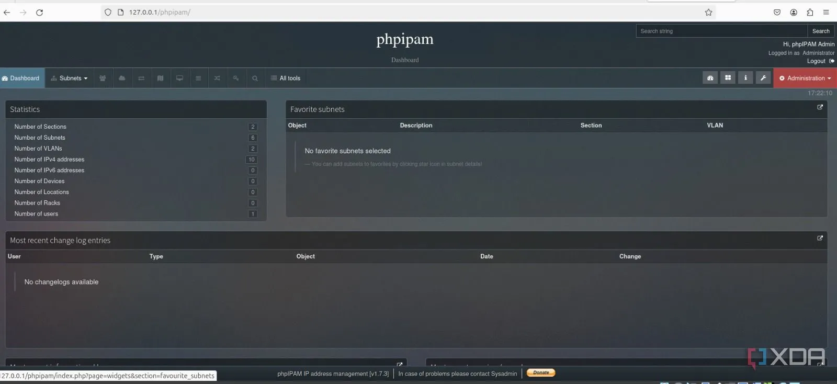The image size is (837, 384).
Task: Open the shuffle arrows icon in navbar
Action: pos(217,78)
